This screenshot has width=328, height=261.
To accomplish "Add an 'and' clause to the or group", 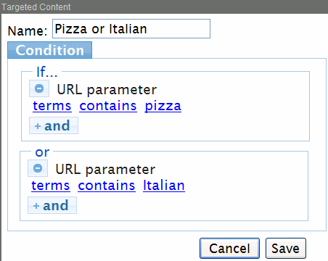I will [52, 205].
